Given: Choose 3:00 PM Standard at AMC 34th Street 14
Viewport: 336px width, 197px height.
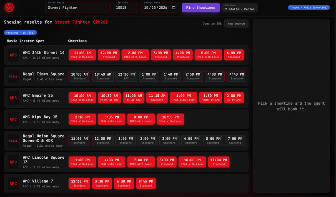Looking at the screenshot, I should [x=161, y=55].
